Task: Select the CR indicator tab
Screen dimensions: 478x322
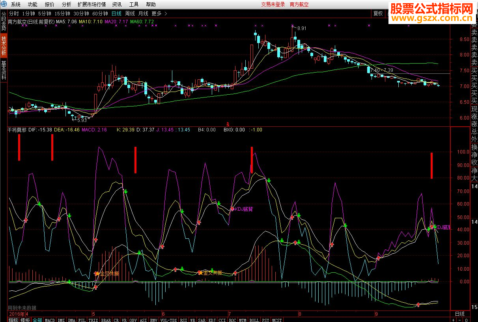Action: 116,320
